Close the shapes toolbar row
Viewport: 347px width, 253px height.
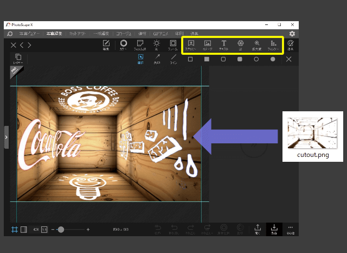pyautogui.click(x=288, y=59)
